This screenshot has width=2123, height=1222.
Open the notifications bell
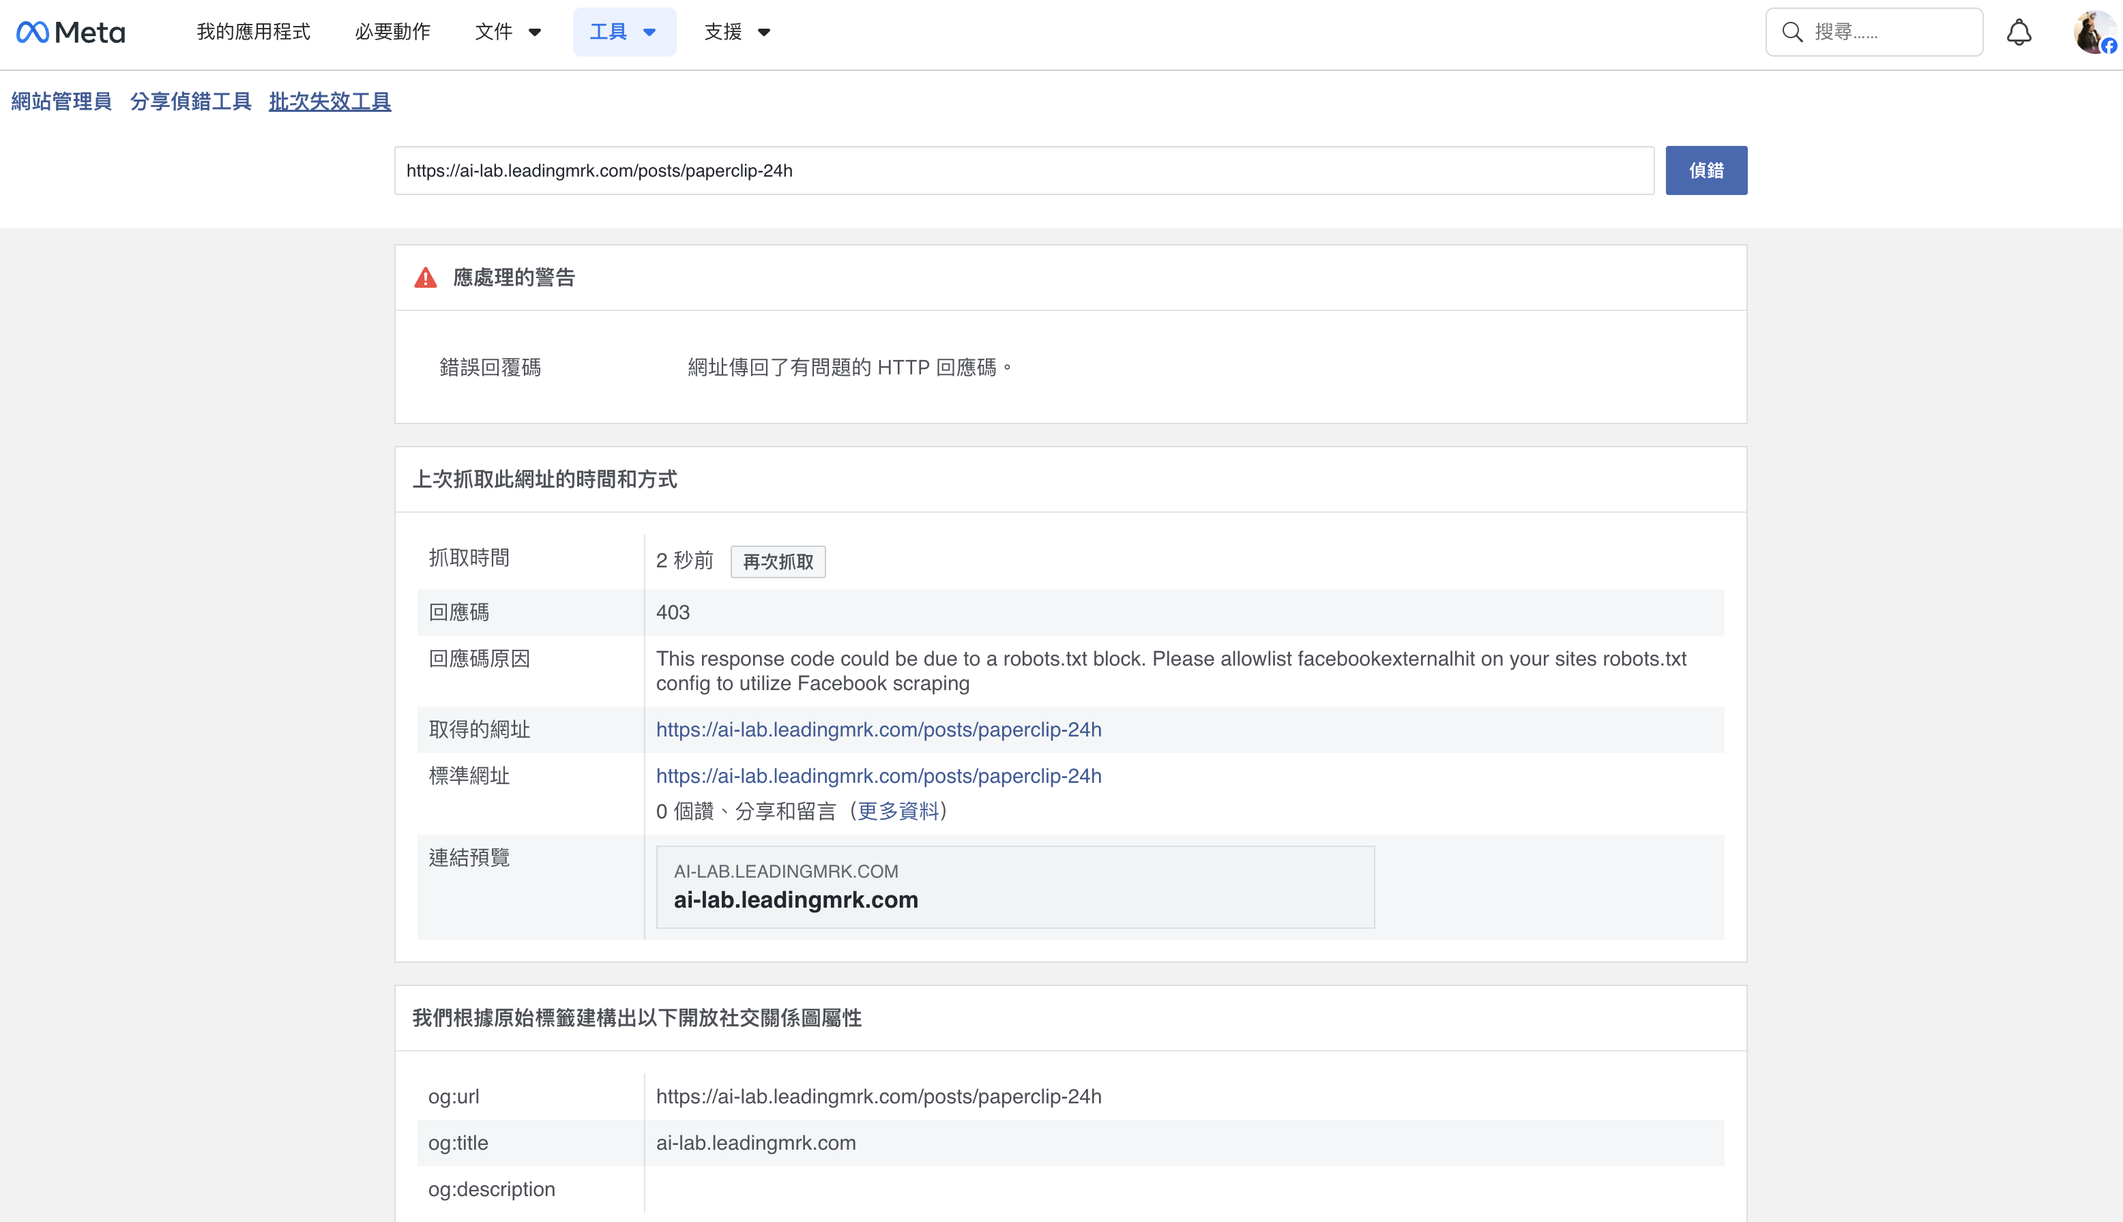click(2019, 33)
